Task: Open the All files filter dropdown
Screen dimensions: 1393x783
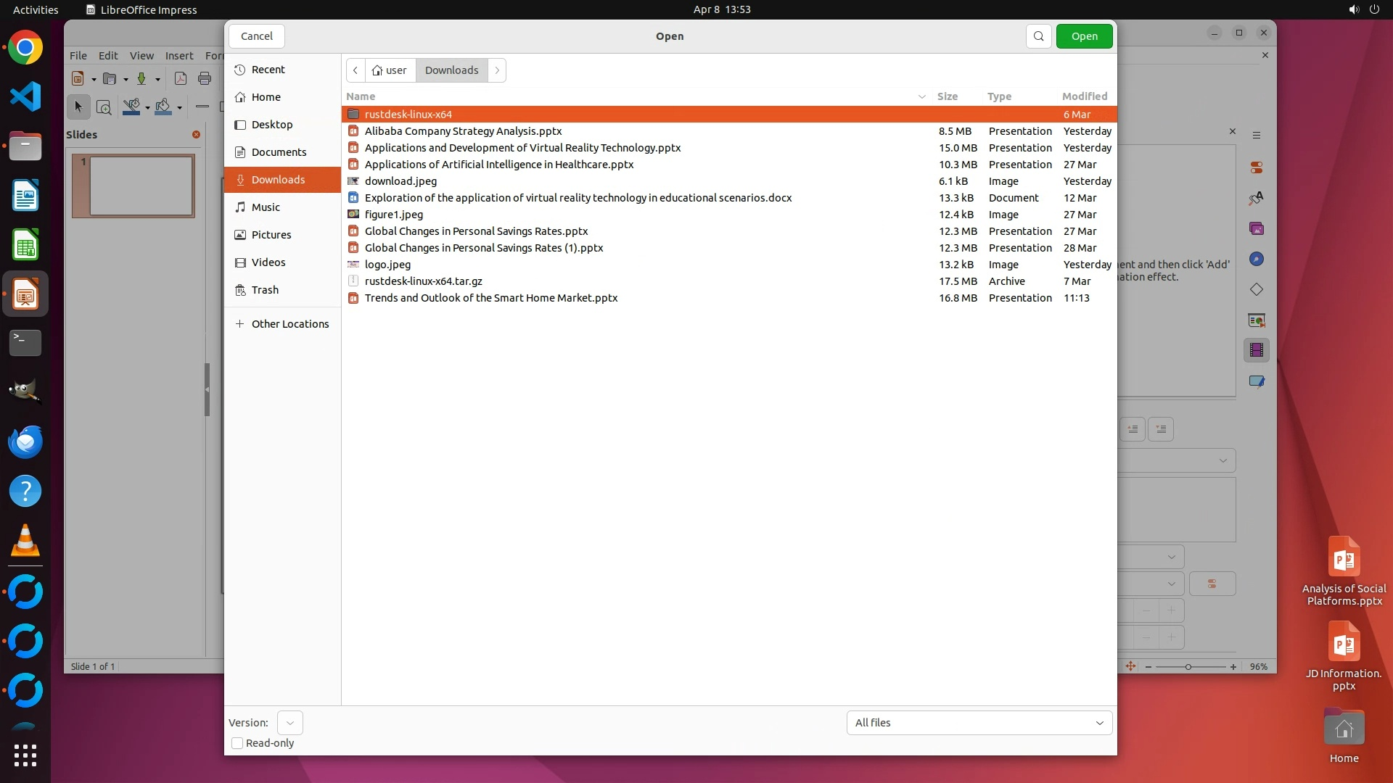Action: click(x=979, y=723)
